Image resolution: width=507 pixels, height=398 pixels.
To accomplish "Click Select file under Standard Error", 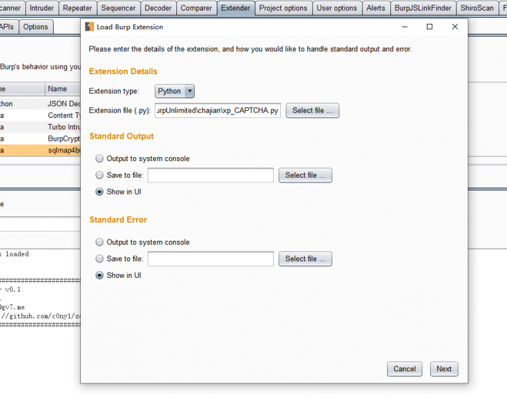I will [305, 259].
